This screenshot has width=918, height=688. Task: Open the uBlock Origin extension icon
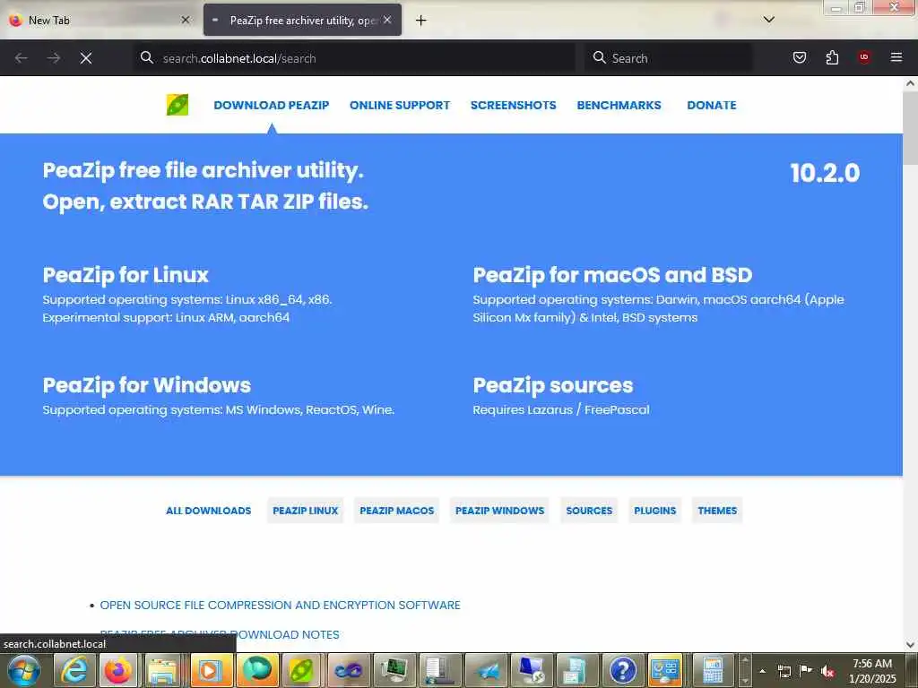(x=864, y=57)
